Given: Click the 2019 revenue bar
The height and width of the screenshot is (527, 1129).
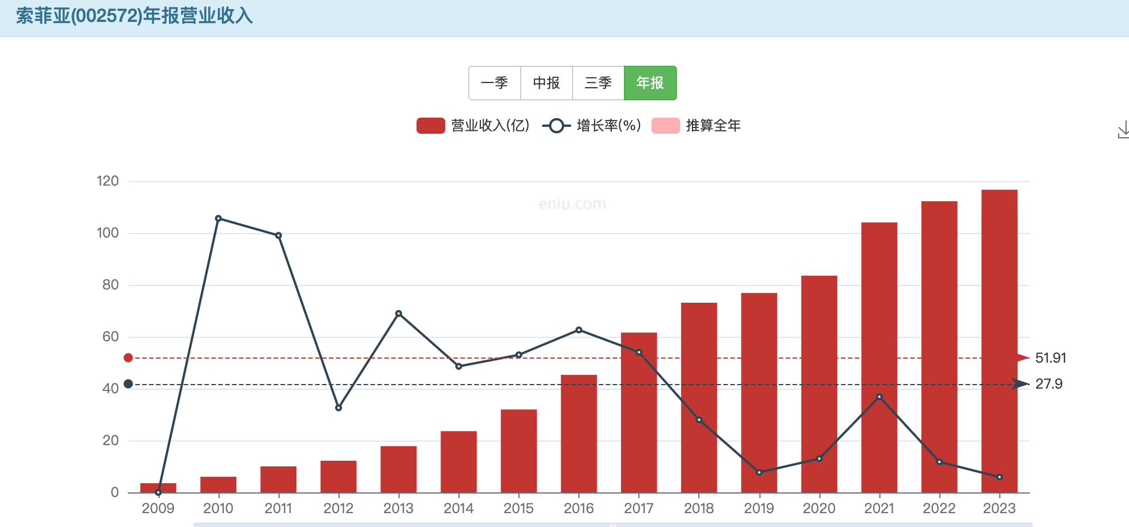Looking at the screenshot, I should (x=759, y=393).
